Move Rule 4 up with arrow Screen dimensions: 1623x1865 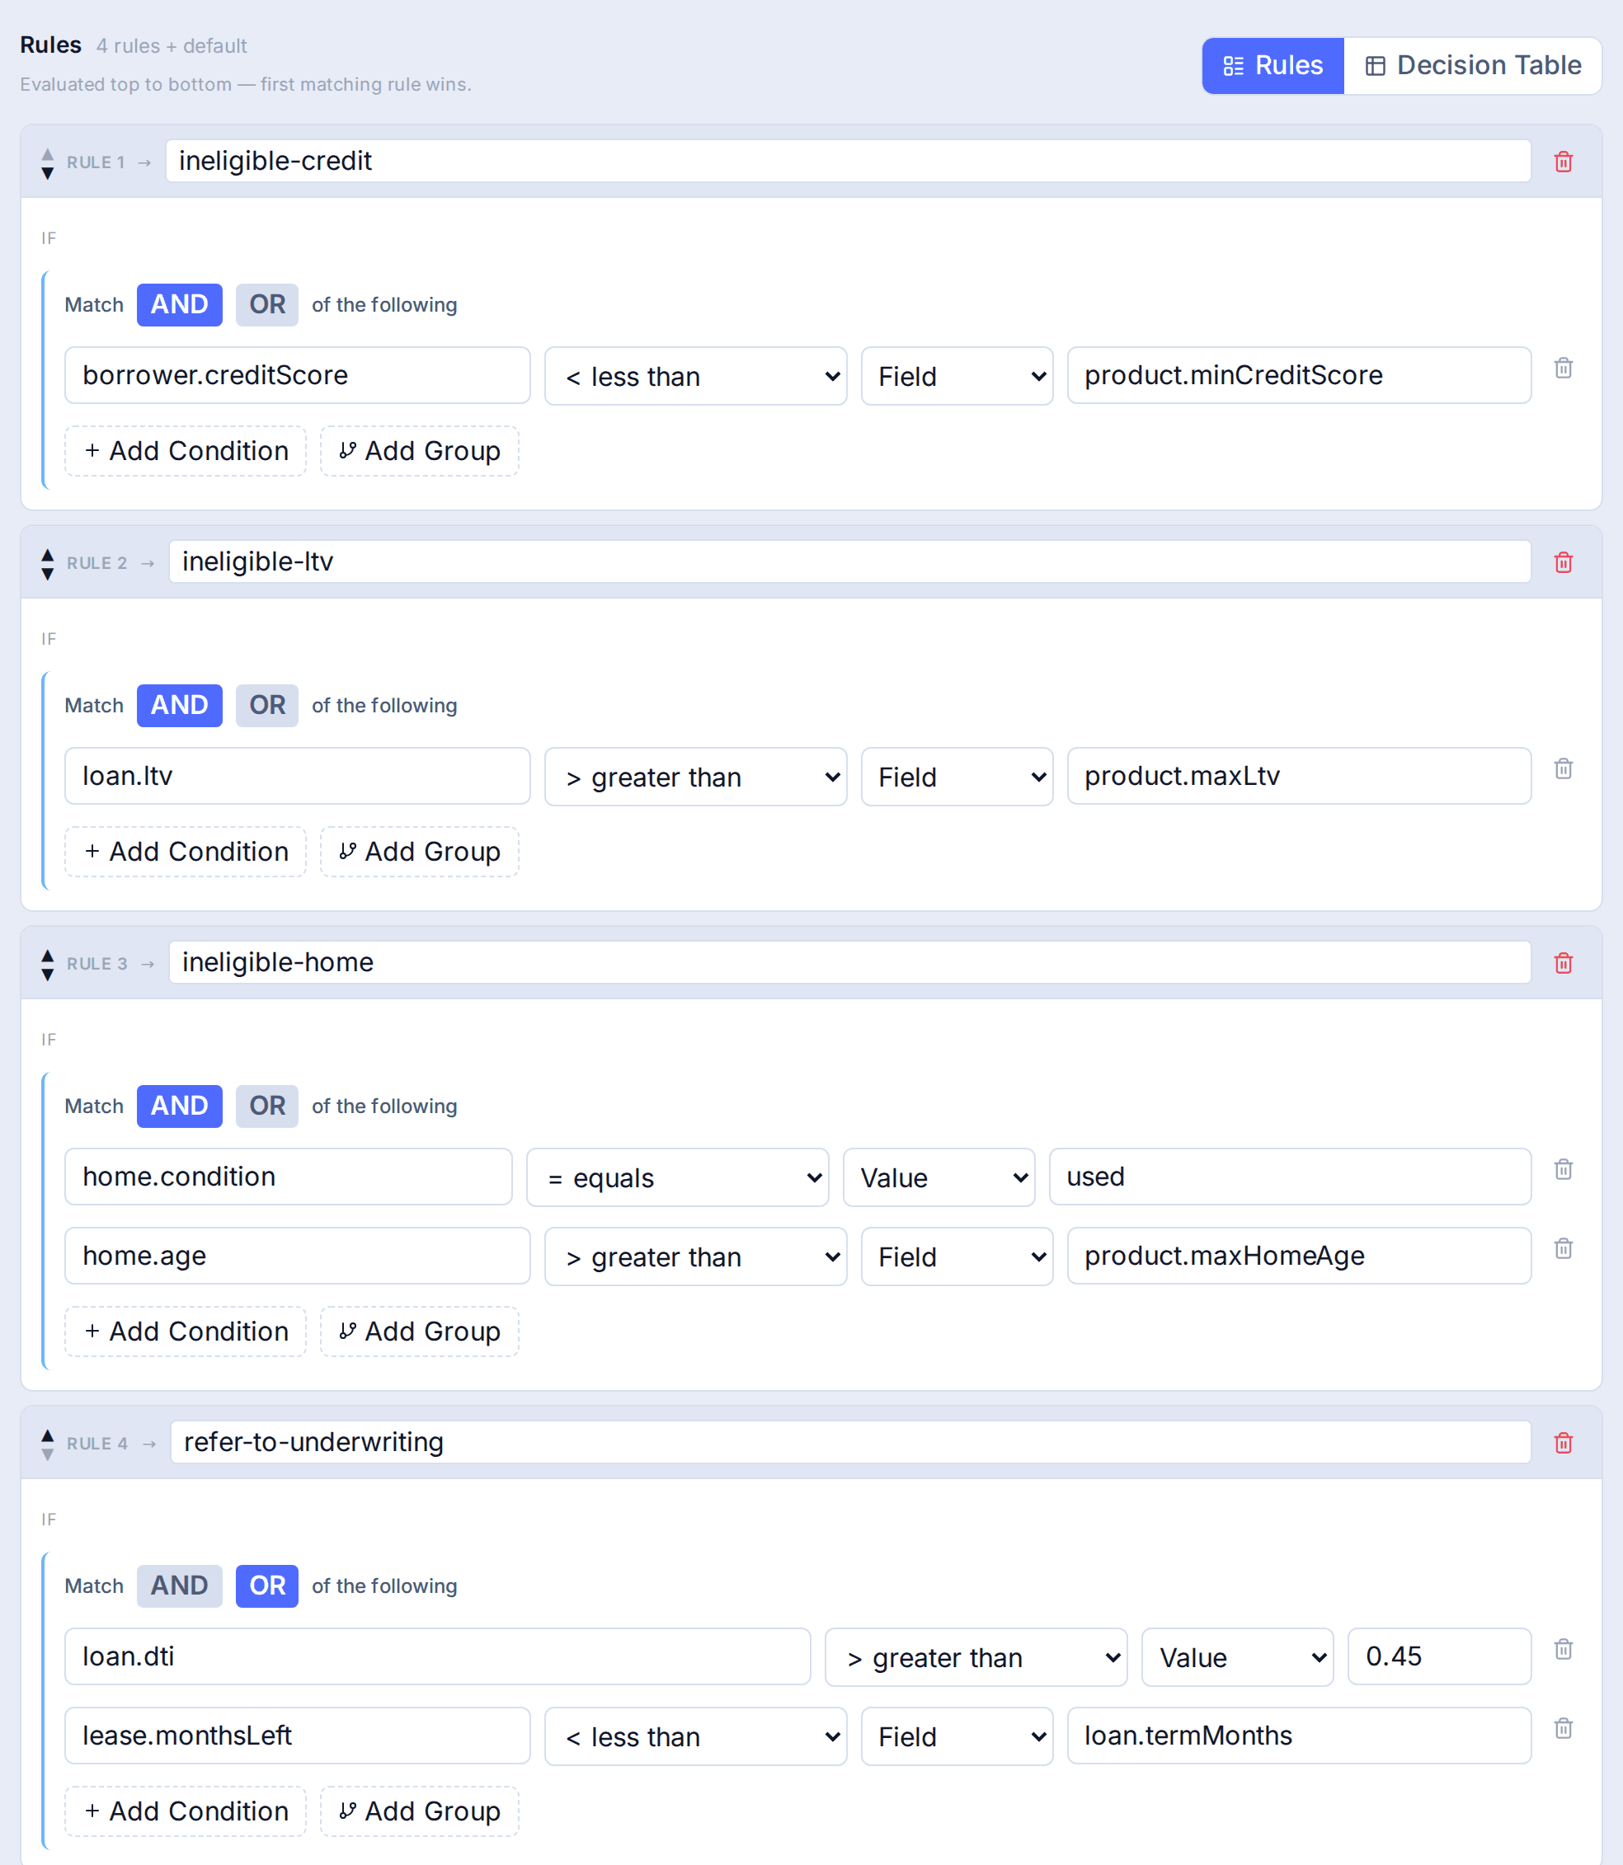48,1436
